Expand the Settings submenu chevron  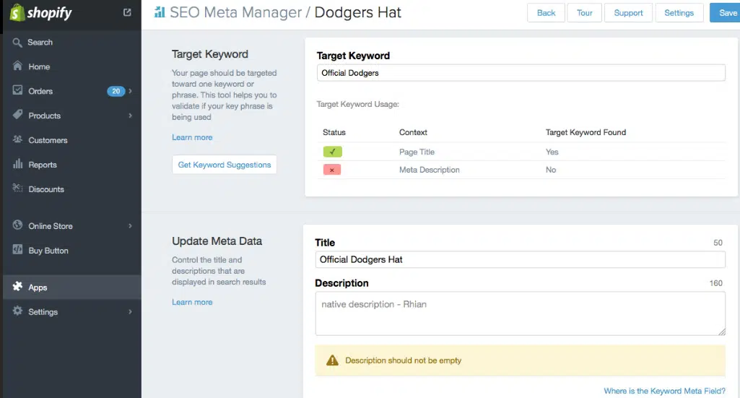tap(131, 312)
